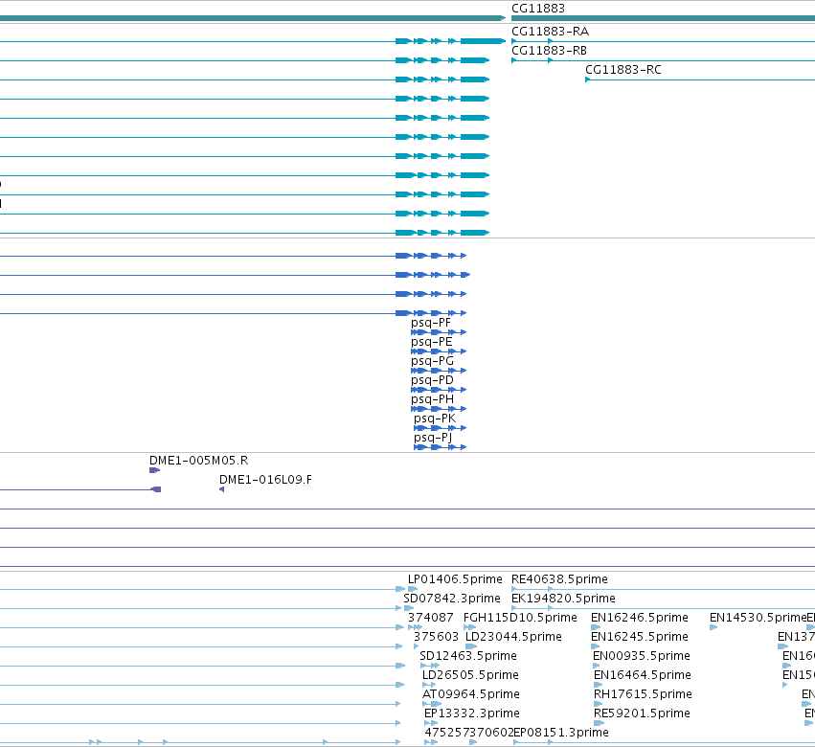The height and width of the screenshot is (747, 815).
Task: Click the EN16245.5prime EST label
Action: point(640,637)
